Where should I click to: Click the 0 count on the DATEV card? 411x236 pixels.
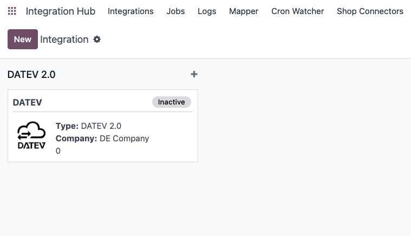point(58,151)
